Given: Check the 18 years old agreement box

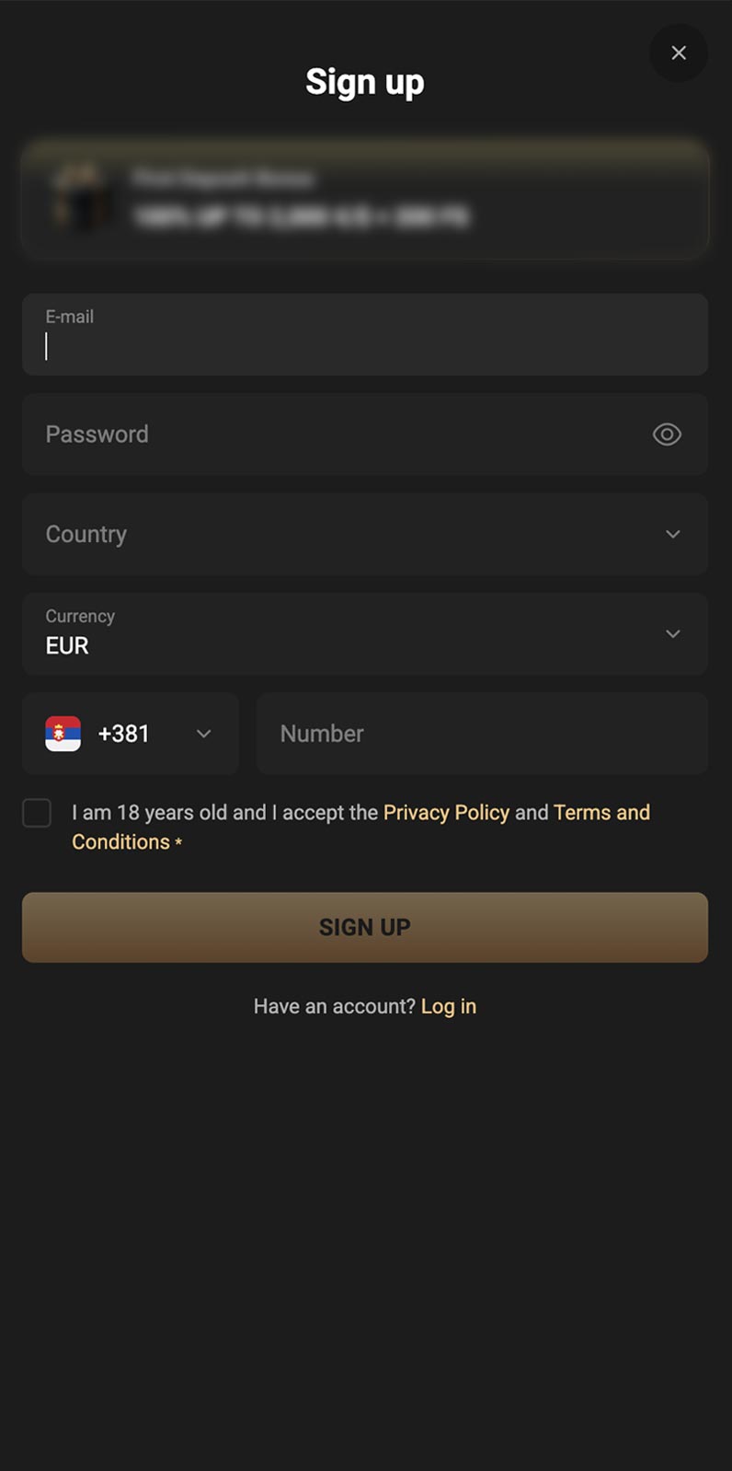Looking at the screenshot, I should click(x=37, y=814).
